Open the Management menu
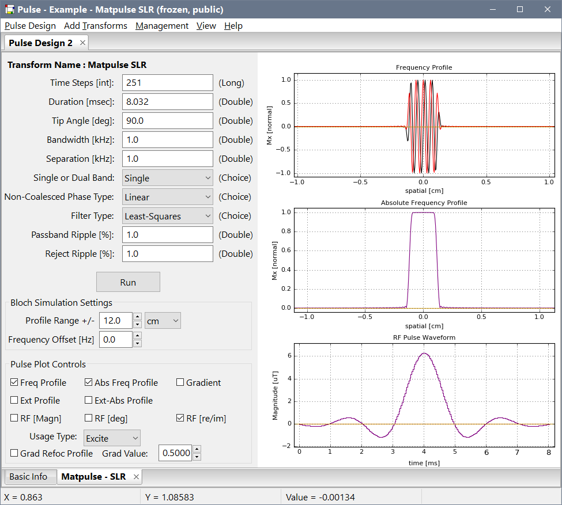Viewport: 562px width, 505px height. (161, 26)
